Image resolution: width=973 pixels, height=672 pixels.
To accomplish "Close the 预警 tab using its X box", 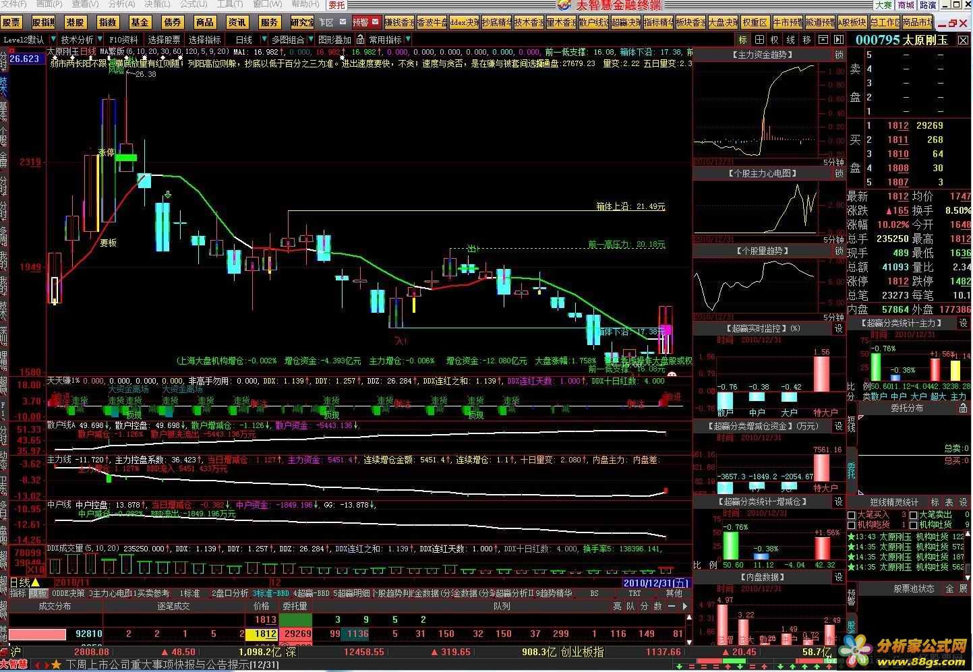I will [375, 22].
